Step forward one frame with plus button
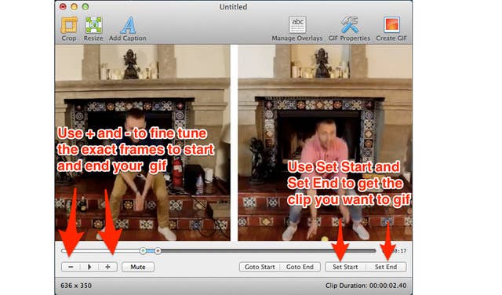Viewport: 502px width, 295px height. (108, 267)
